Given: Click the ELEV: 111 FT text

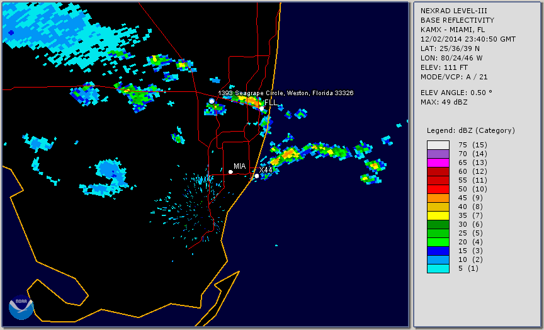Looking at the screenshot, I should pyautogui.click(x=444, y=67).
